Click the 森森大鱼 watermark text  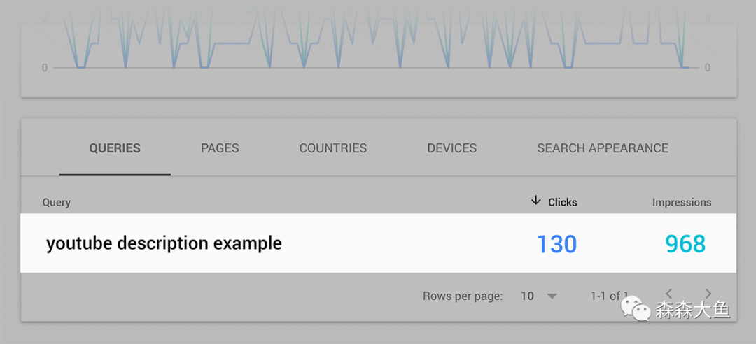coord(693,310)
